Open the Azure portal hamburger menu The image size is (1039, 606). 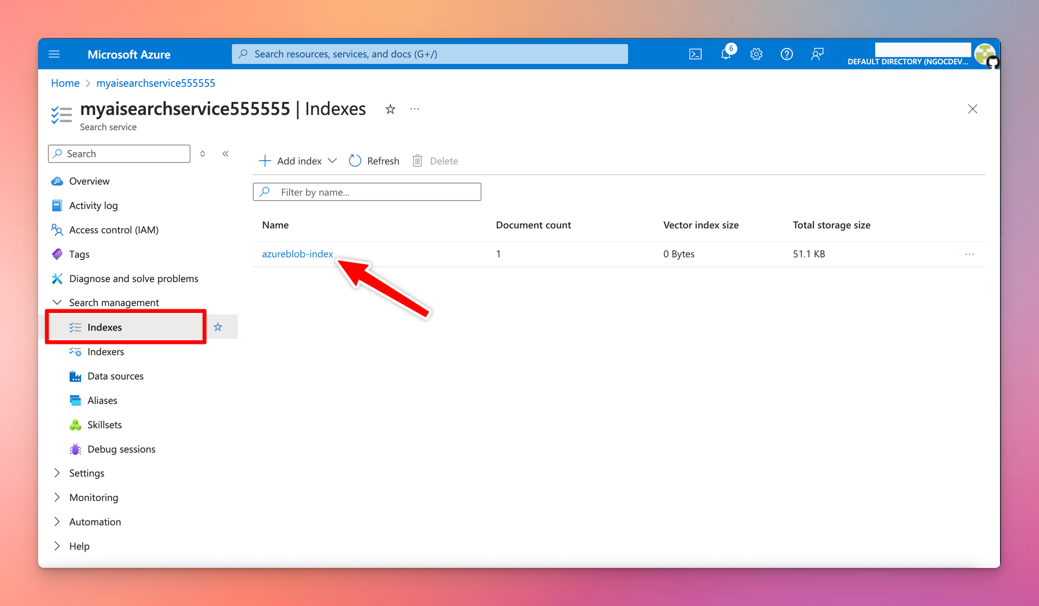[x=54, y=54]
